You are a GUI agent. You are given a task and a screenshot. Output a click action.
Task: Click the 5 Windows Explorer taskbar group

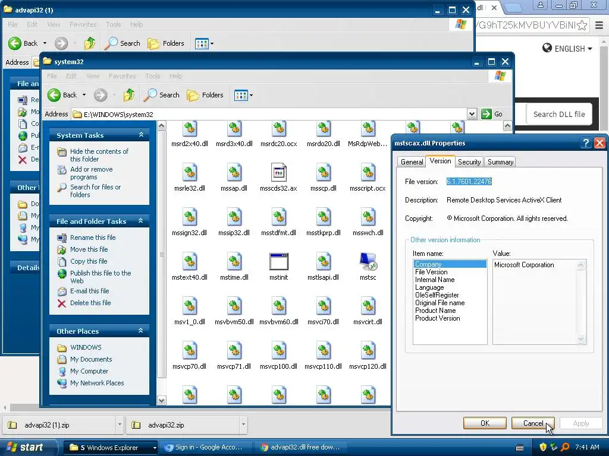(110, 447)
